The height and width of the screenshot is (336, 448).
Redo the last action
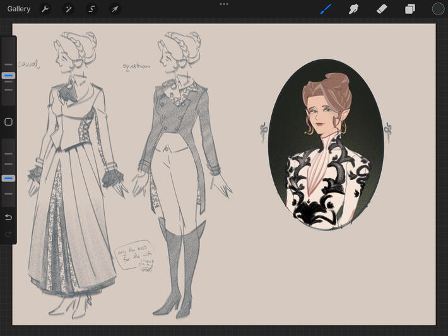pos(8,234)
